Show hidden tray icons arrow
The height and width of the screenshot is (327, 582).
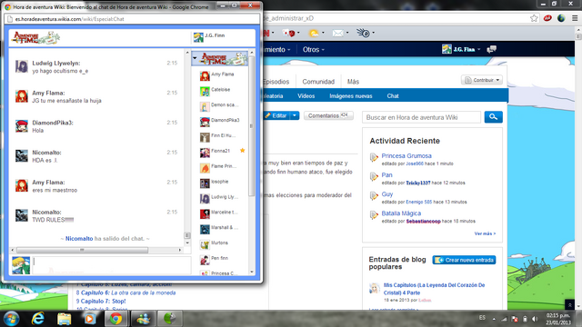click(494, 319)
